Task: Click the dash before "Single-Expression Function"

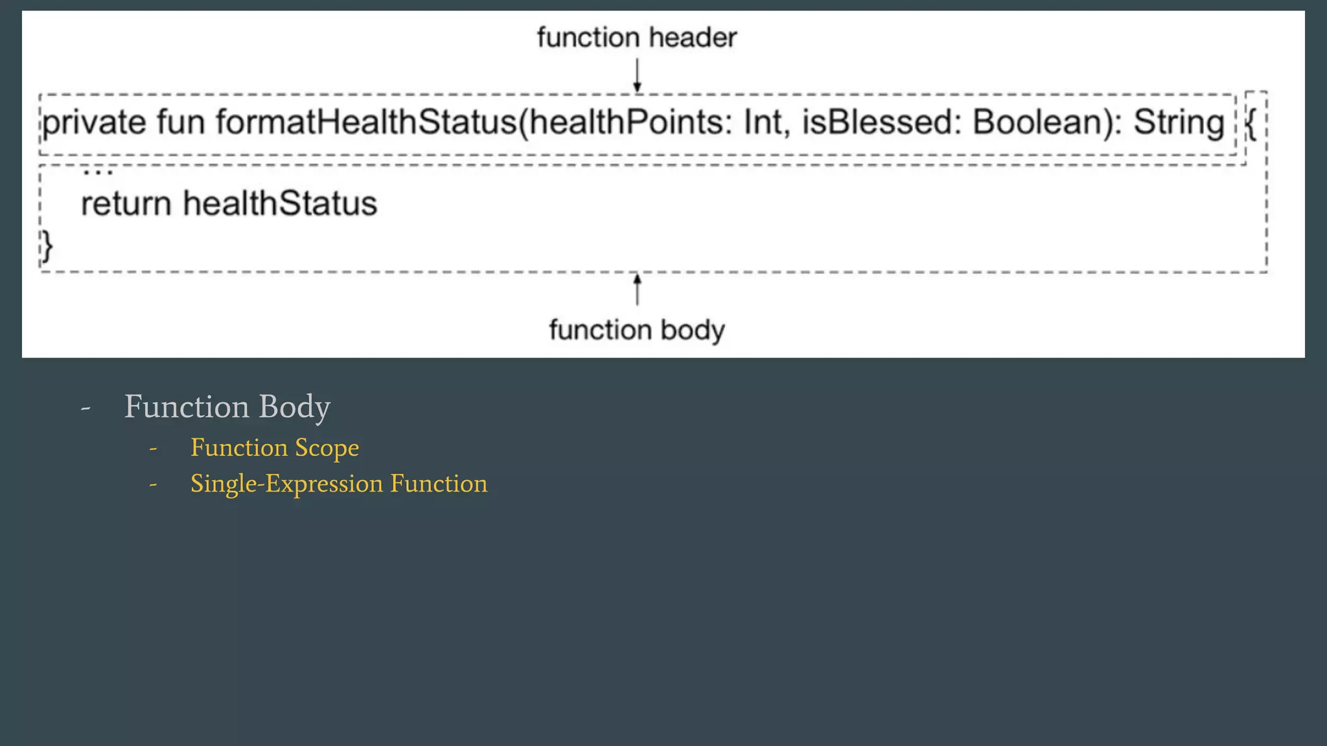Action: [x=154, y=484]
